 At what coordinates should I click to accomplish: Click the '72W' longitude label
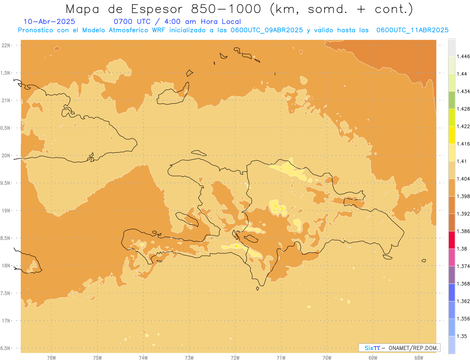point(235,358)
